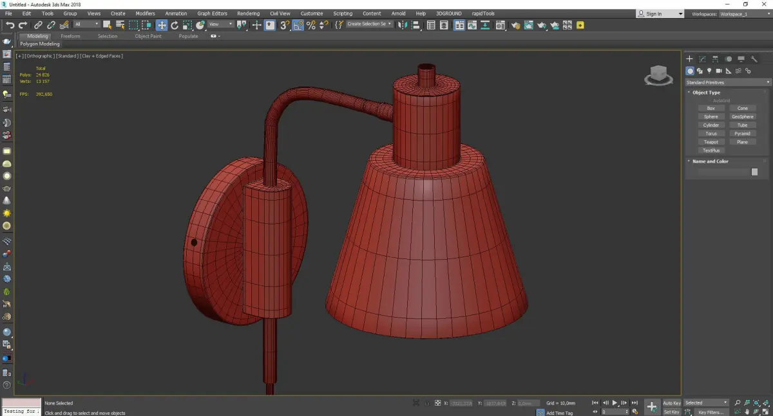Open the Utilities wrench panel
Screen dimensions: 773x416
click(x=754, y=59)
